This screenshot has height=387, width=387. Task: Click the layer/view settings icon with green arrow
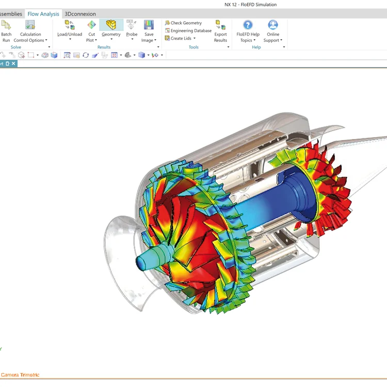155,55
